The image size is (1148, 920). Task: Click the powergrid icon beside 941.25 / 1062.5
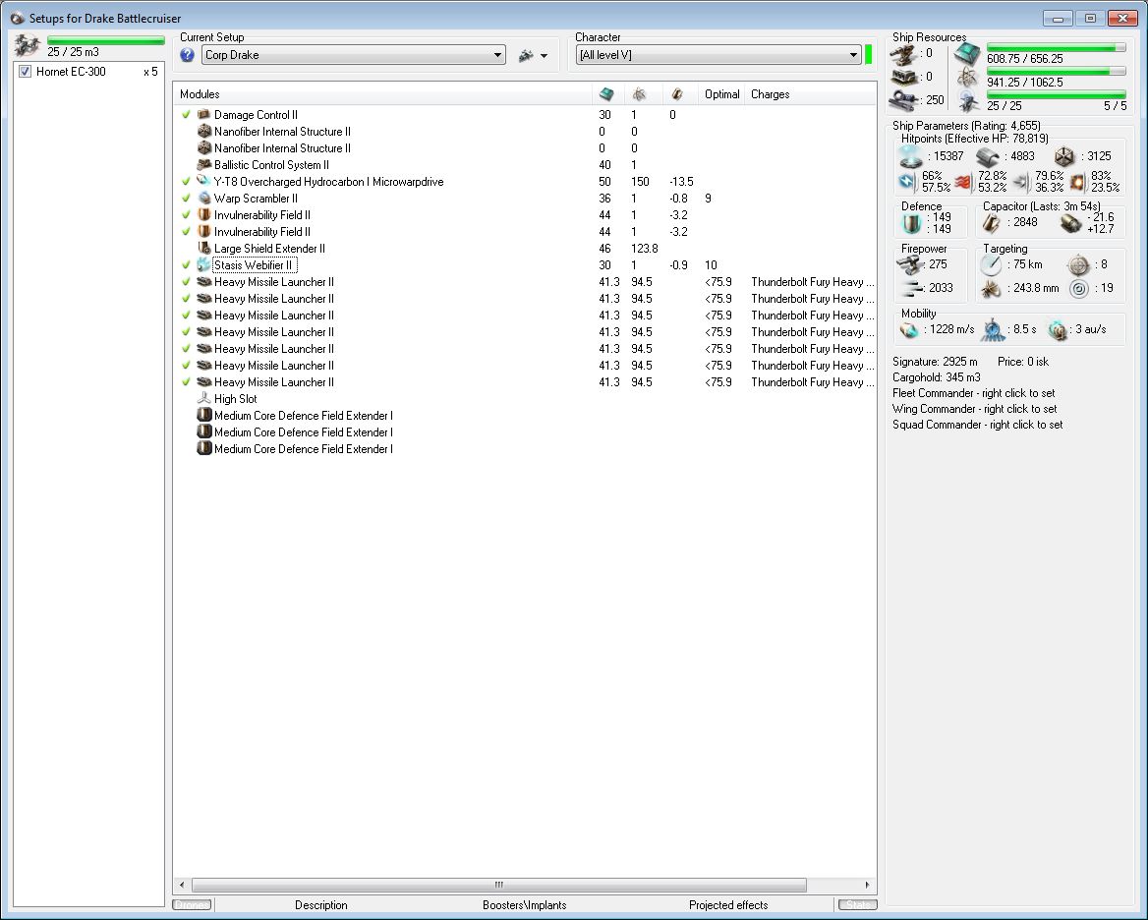(x=968, y=78)
